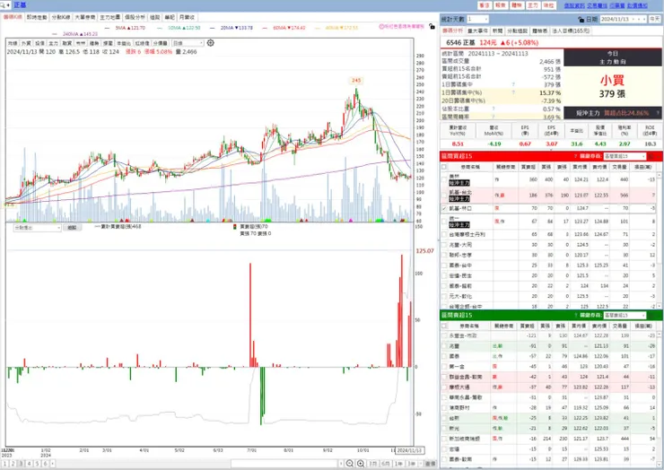Click the 5MA legend line swatch
664x470 pixels.
pos(107,28)
